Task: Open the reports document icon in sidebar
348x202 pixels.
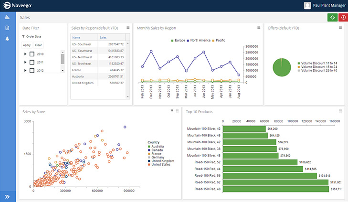Action: (x=7, y=28)
